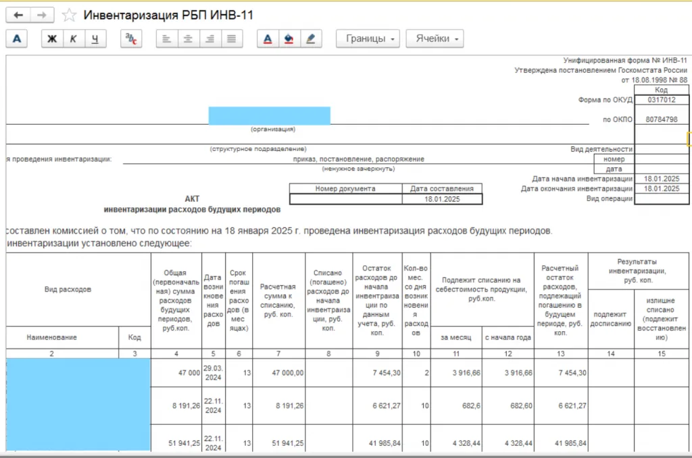Go forward with the right arrow button
Image resolution: width=692 pixels, height=458 pixels.
tap(42, 16)
